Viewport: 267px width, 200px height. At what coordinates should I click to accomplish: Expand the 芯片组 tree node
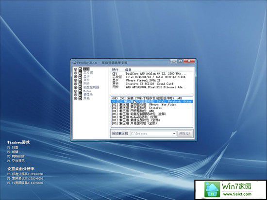76,73
